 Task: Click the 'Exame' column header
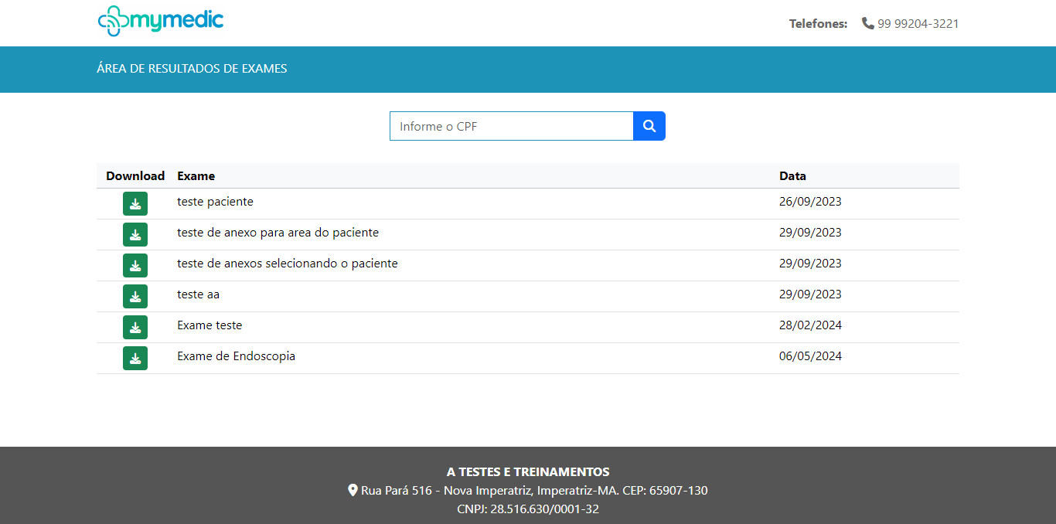tap(196, 176)
